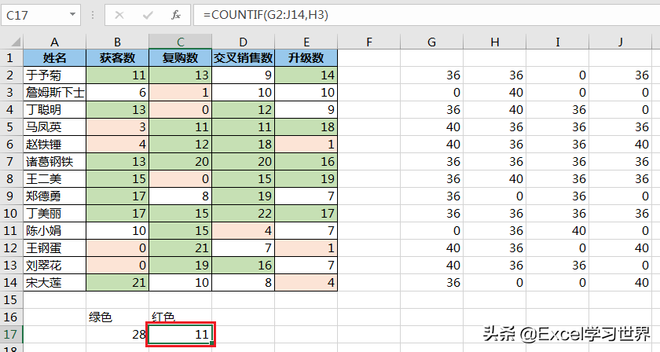Open the Name Box dropdown arrow
This screenshot has width=660, height=352.
tap(72, 15)
